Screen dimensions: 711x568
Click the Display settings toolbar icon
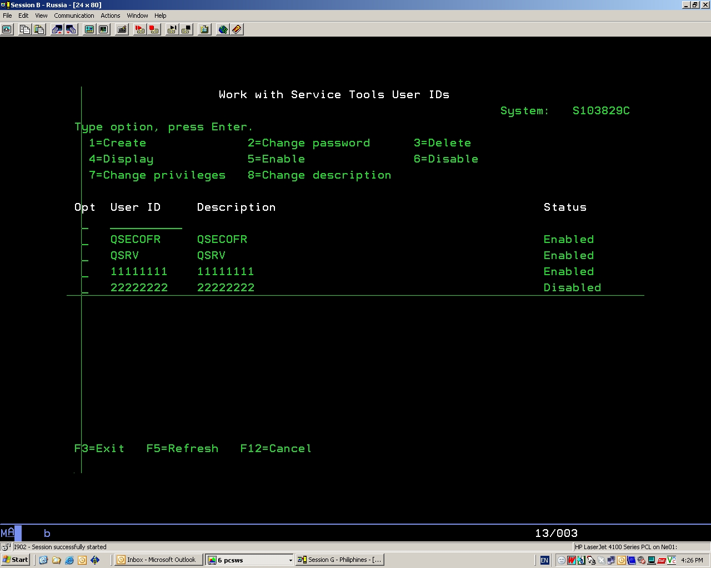click(89, 29)
